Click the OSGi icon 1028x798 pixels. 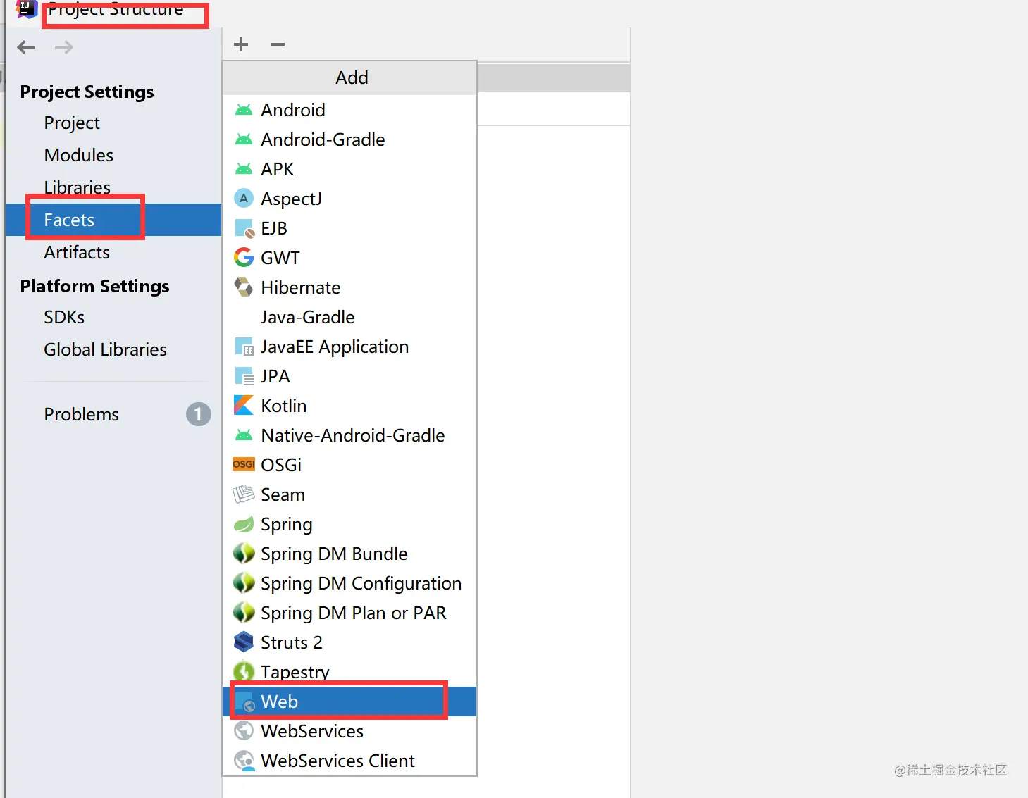tap(244, 464)
